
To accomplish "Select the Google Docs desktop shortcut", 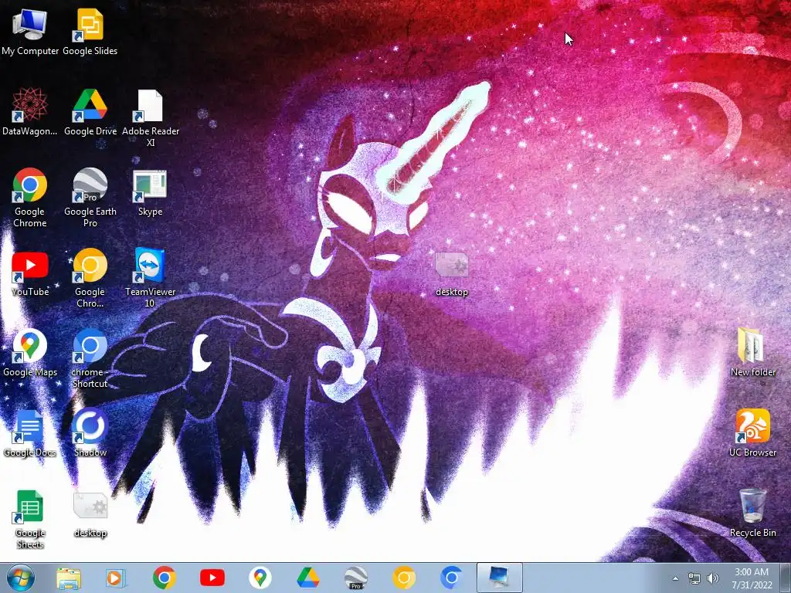I will (30, 434).
